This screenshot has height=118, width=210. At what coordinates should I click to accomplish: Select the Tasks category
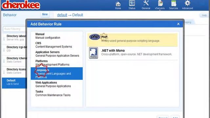coord(57,93)
